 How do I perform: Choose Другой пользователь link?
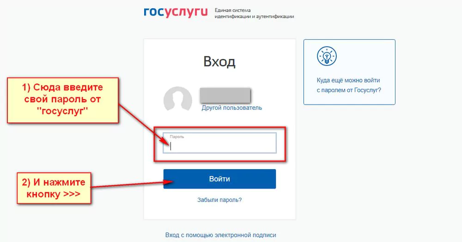[x=231, y=107]
